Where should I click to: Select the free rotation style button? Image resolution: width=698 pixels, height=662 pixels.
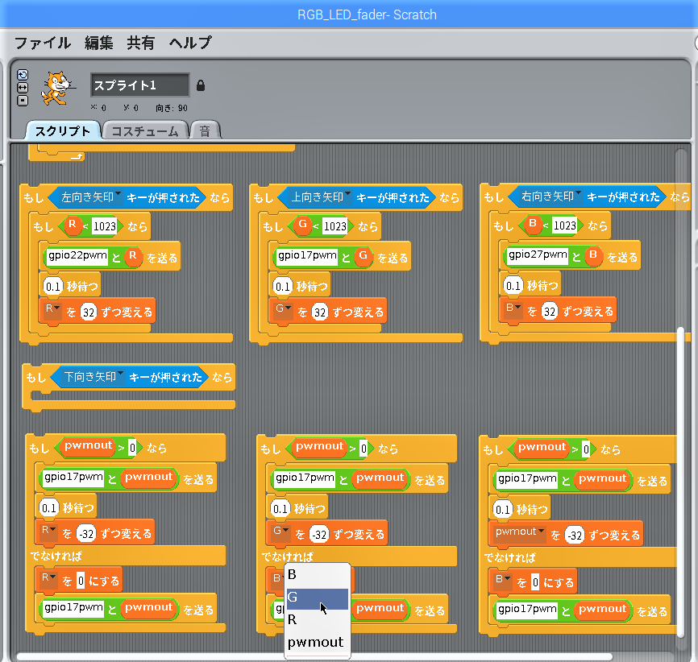(23, 75)
